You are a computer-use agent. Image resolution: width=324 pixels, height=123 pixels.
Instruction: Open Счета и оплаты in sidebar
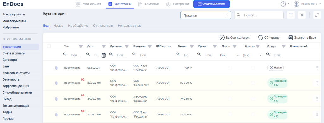tap(14, 53)
